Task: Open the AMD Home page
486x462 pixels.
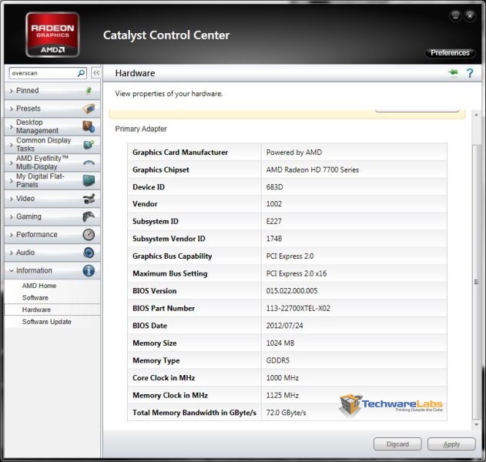Action: (39, 286)
